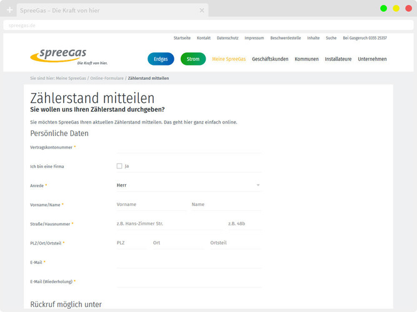
Task: Click the Suche link in top bar
Action: click(x=331, y=38)
